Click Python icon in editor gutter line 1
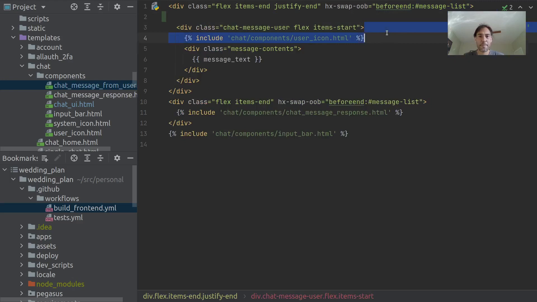Image resolution: width=537 pixels, height=302 pixels. pyautogui.click(x=155, y=6)
